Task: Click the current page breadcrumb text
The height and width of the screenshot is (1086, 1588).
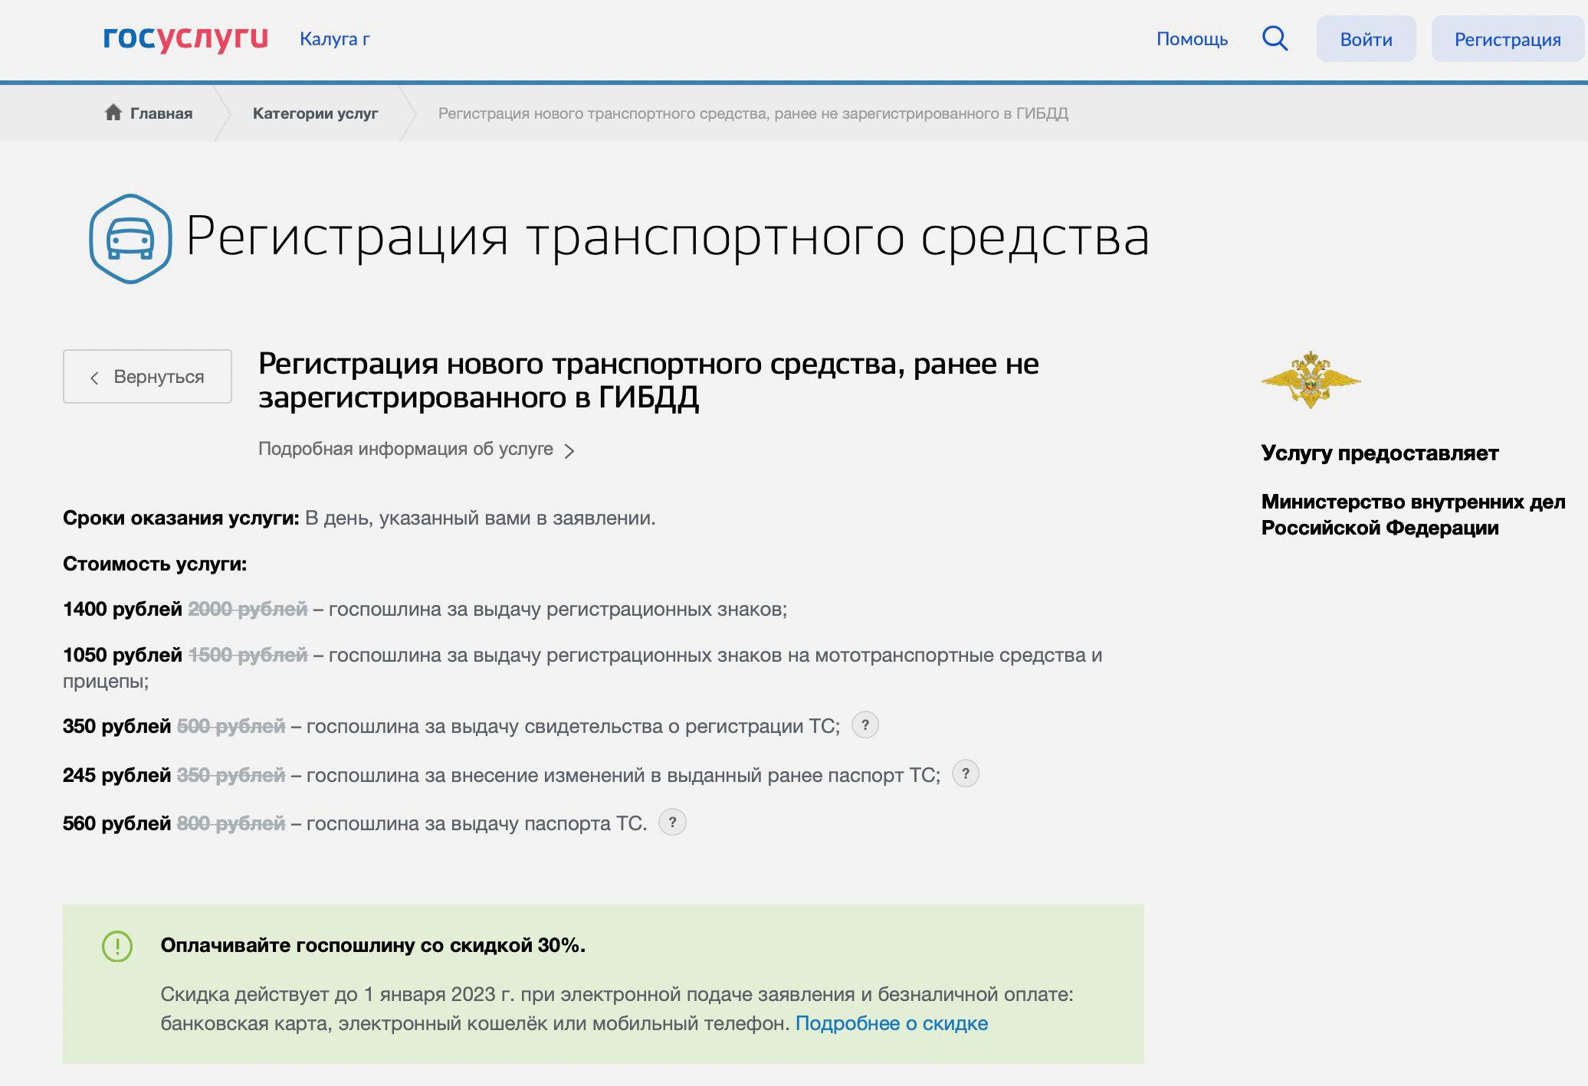Action: tap(753, 113)
